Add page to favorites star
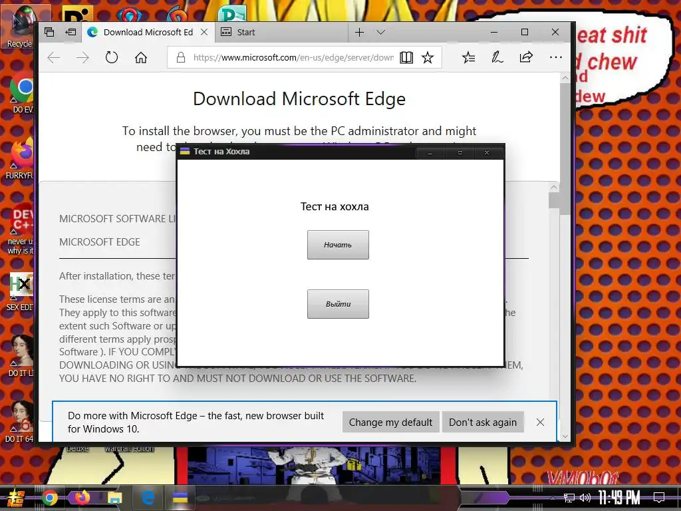Image resolution: width=681 pixels, height=511 pixels. tap(428, 57)
